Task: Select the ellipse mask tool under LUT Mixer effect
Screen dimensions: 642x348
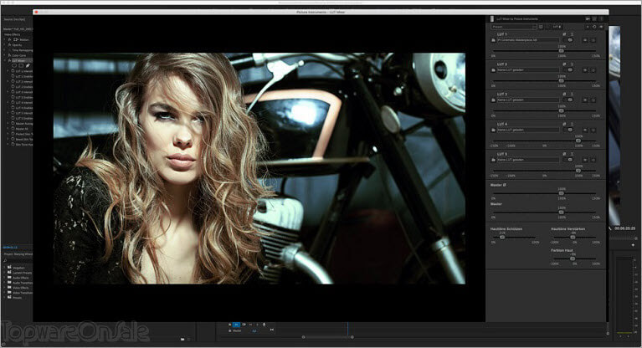Action: coord(14,65)
